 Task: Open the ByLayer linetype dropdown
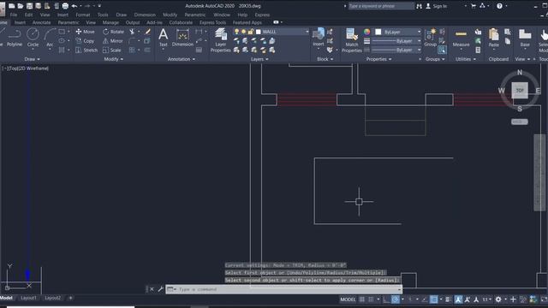pyautogui.click(x=419, y=50)
